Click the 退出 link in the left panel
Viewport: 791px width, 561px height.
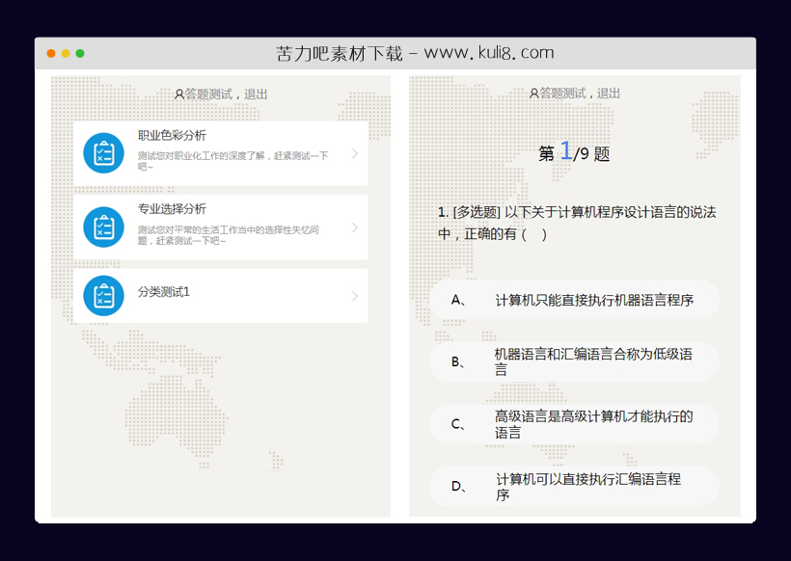258,93
